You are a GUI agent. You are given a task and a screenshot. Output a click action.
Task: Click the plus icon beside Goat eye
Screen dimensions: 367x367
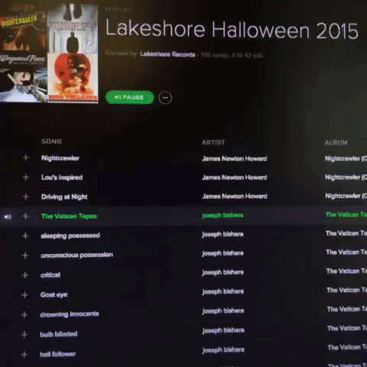(24, 295)
